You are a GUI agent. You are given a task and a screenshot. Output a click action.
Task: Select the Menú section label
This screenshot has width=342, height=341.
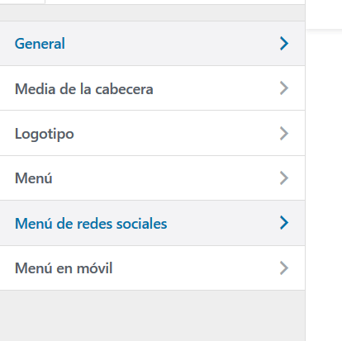click(x=34, y=178)
